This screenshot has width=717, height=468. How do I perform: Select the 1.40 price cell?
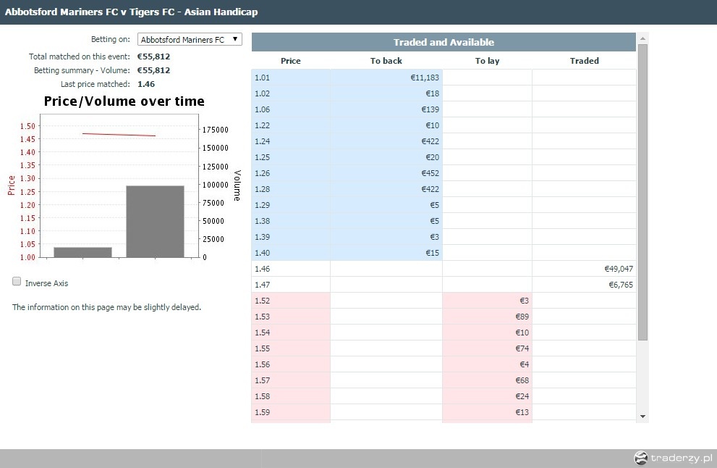(291, 253)
